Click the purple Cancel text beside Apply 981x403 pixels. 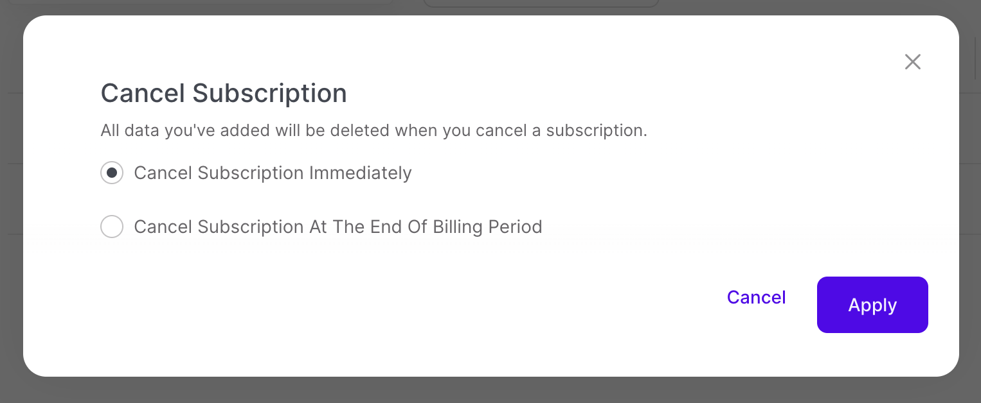click(x=756, y=297)
